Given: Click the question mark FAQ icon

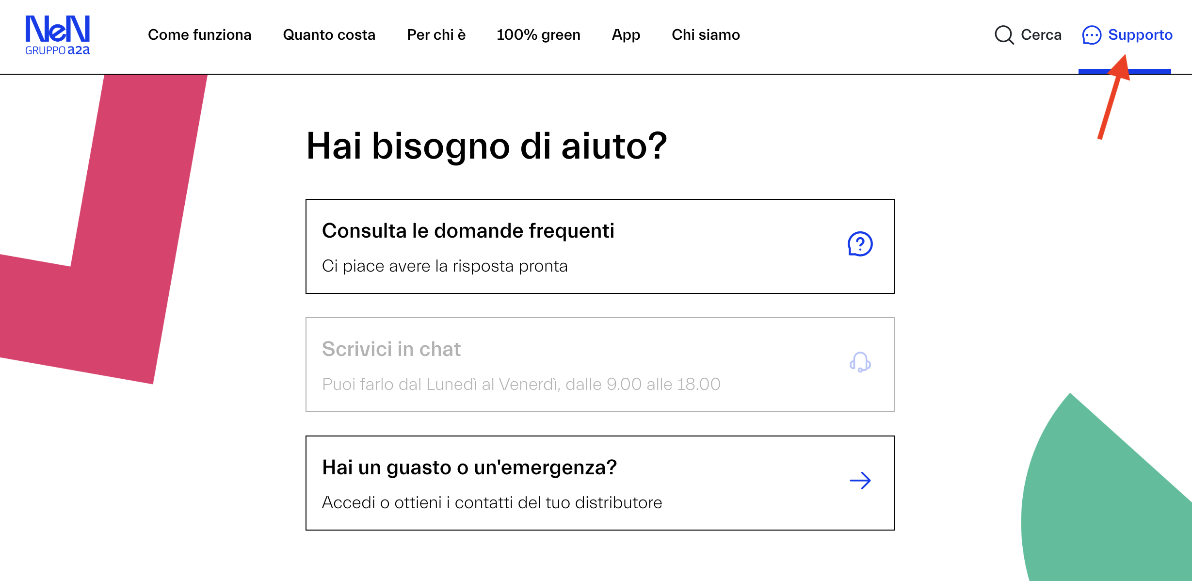Looking at the screenshot, I should pyautogui.click(x=860, y=244).
